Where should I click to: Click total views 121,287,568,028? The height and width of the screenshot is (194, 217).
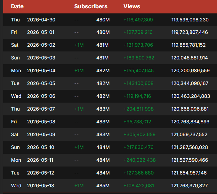[x=189, y=147]
